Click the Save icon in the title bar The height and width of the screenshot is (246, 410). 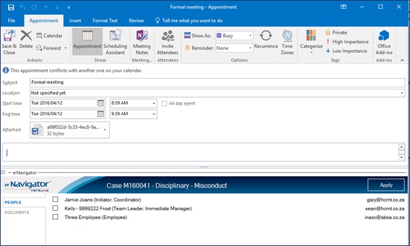(11, 7)
